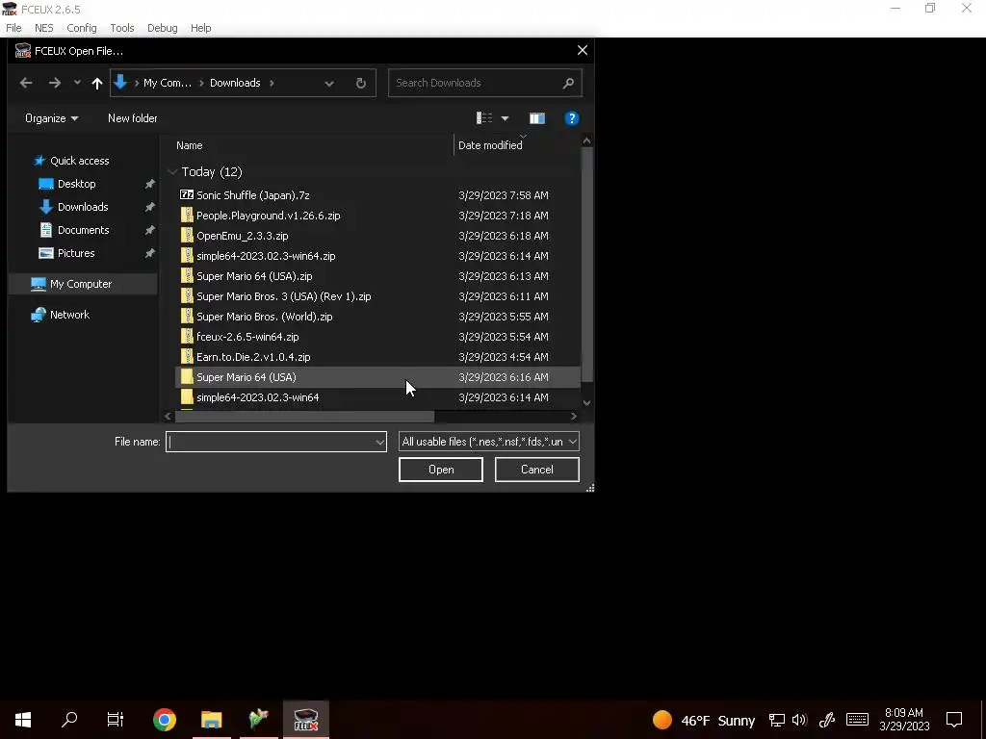Collapse the Today (12) group

(172, 172)
